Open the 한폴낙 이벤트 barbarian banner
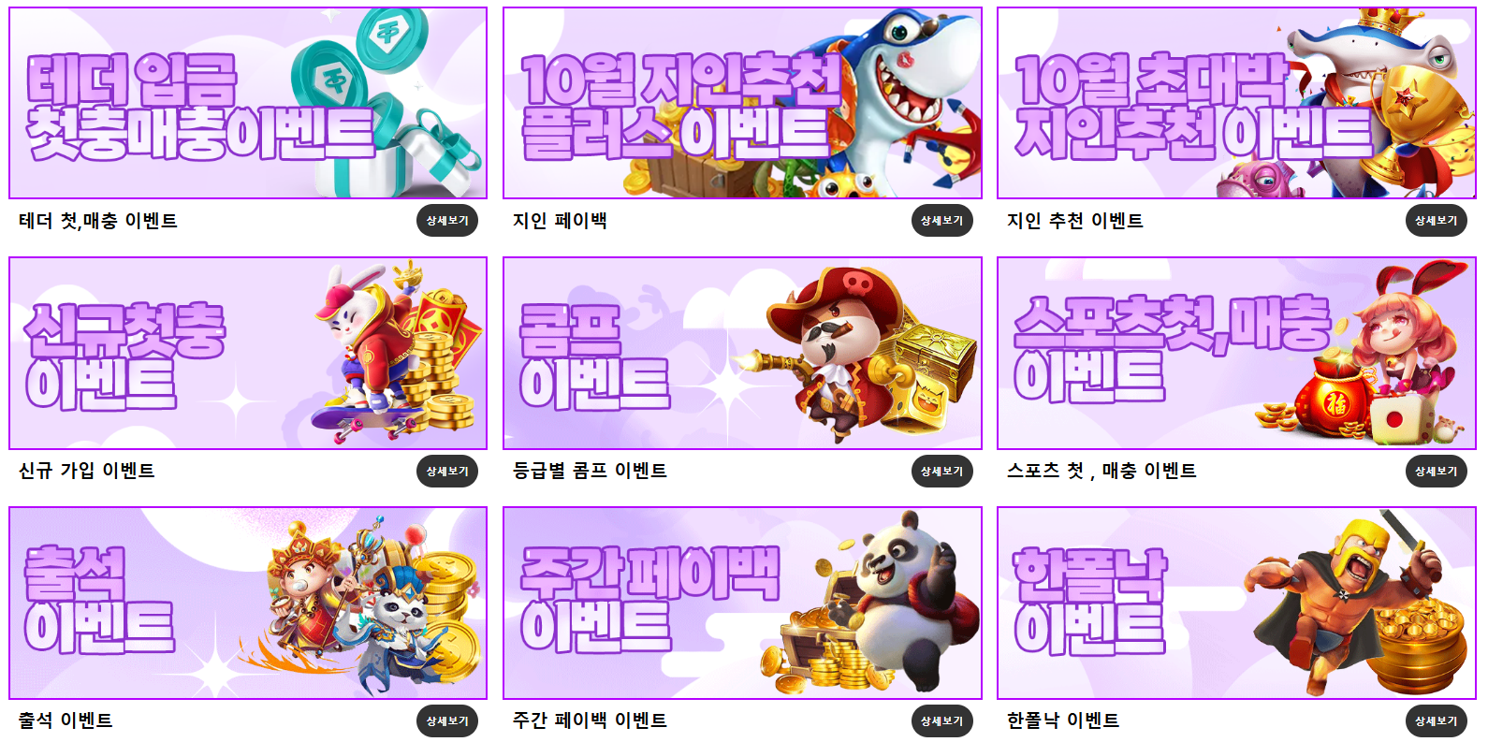The height and width of the screenshot is (742, 1488). (1236, 603)
